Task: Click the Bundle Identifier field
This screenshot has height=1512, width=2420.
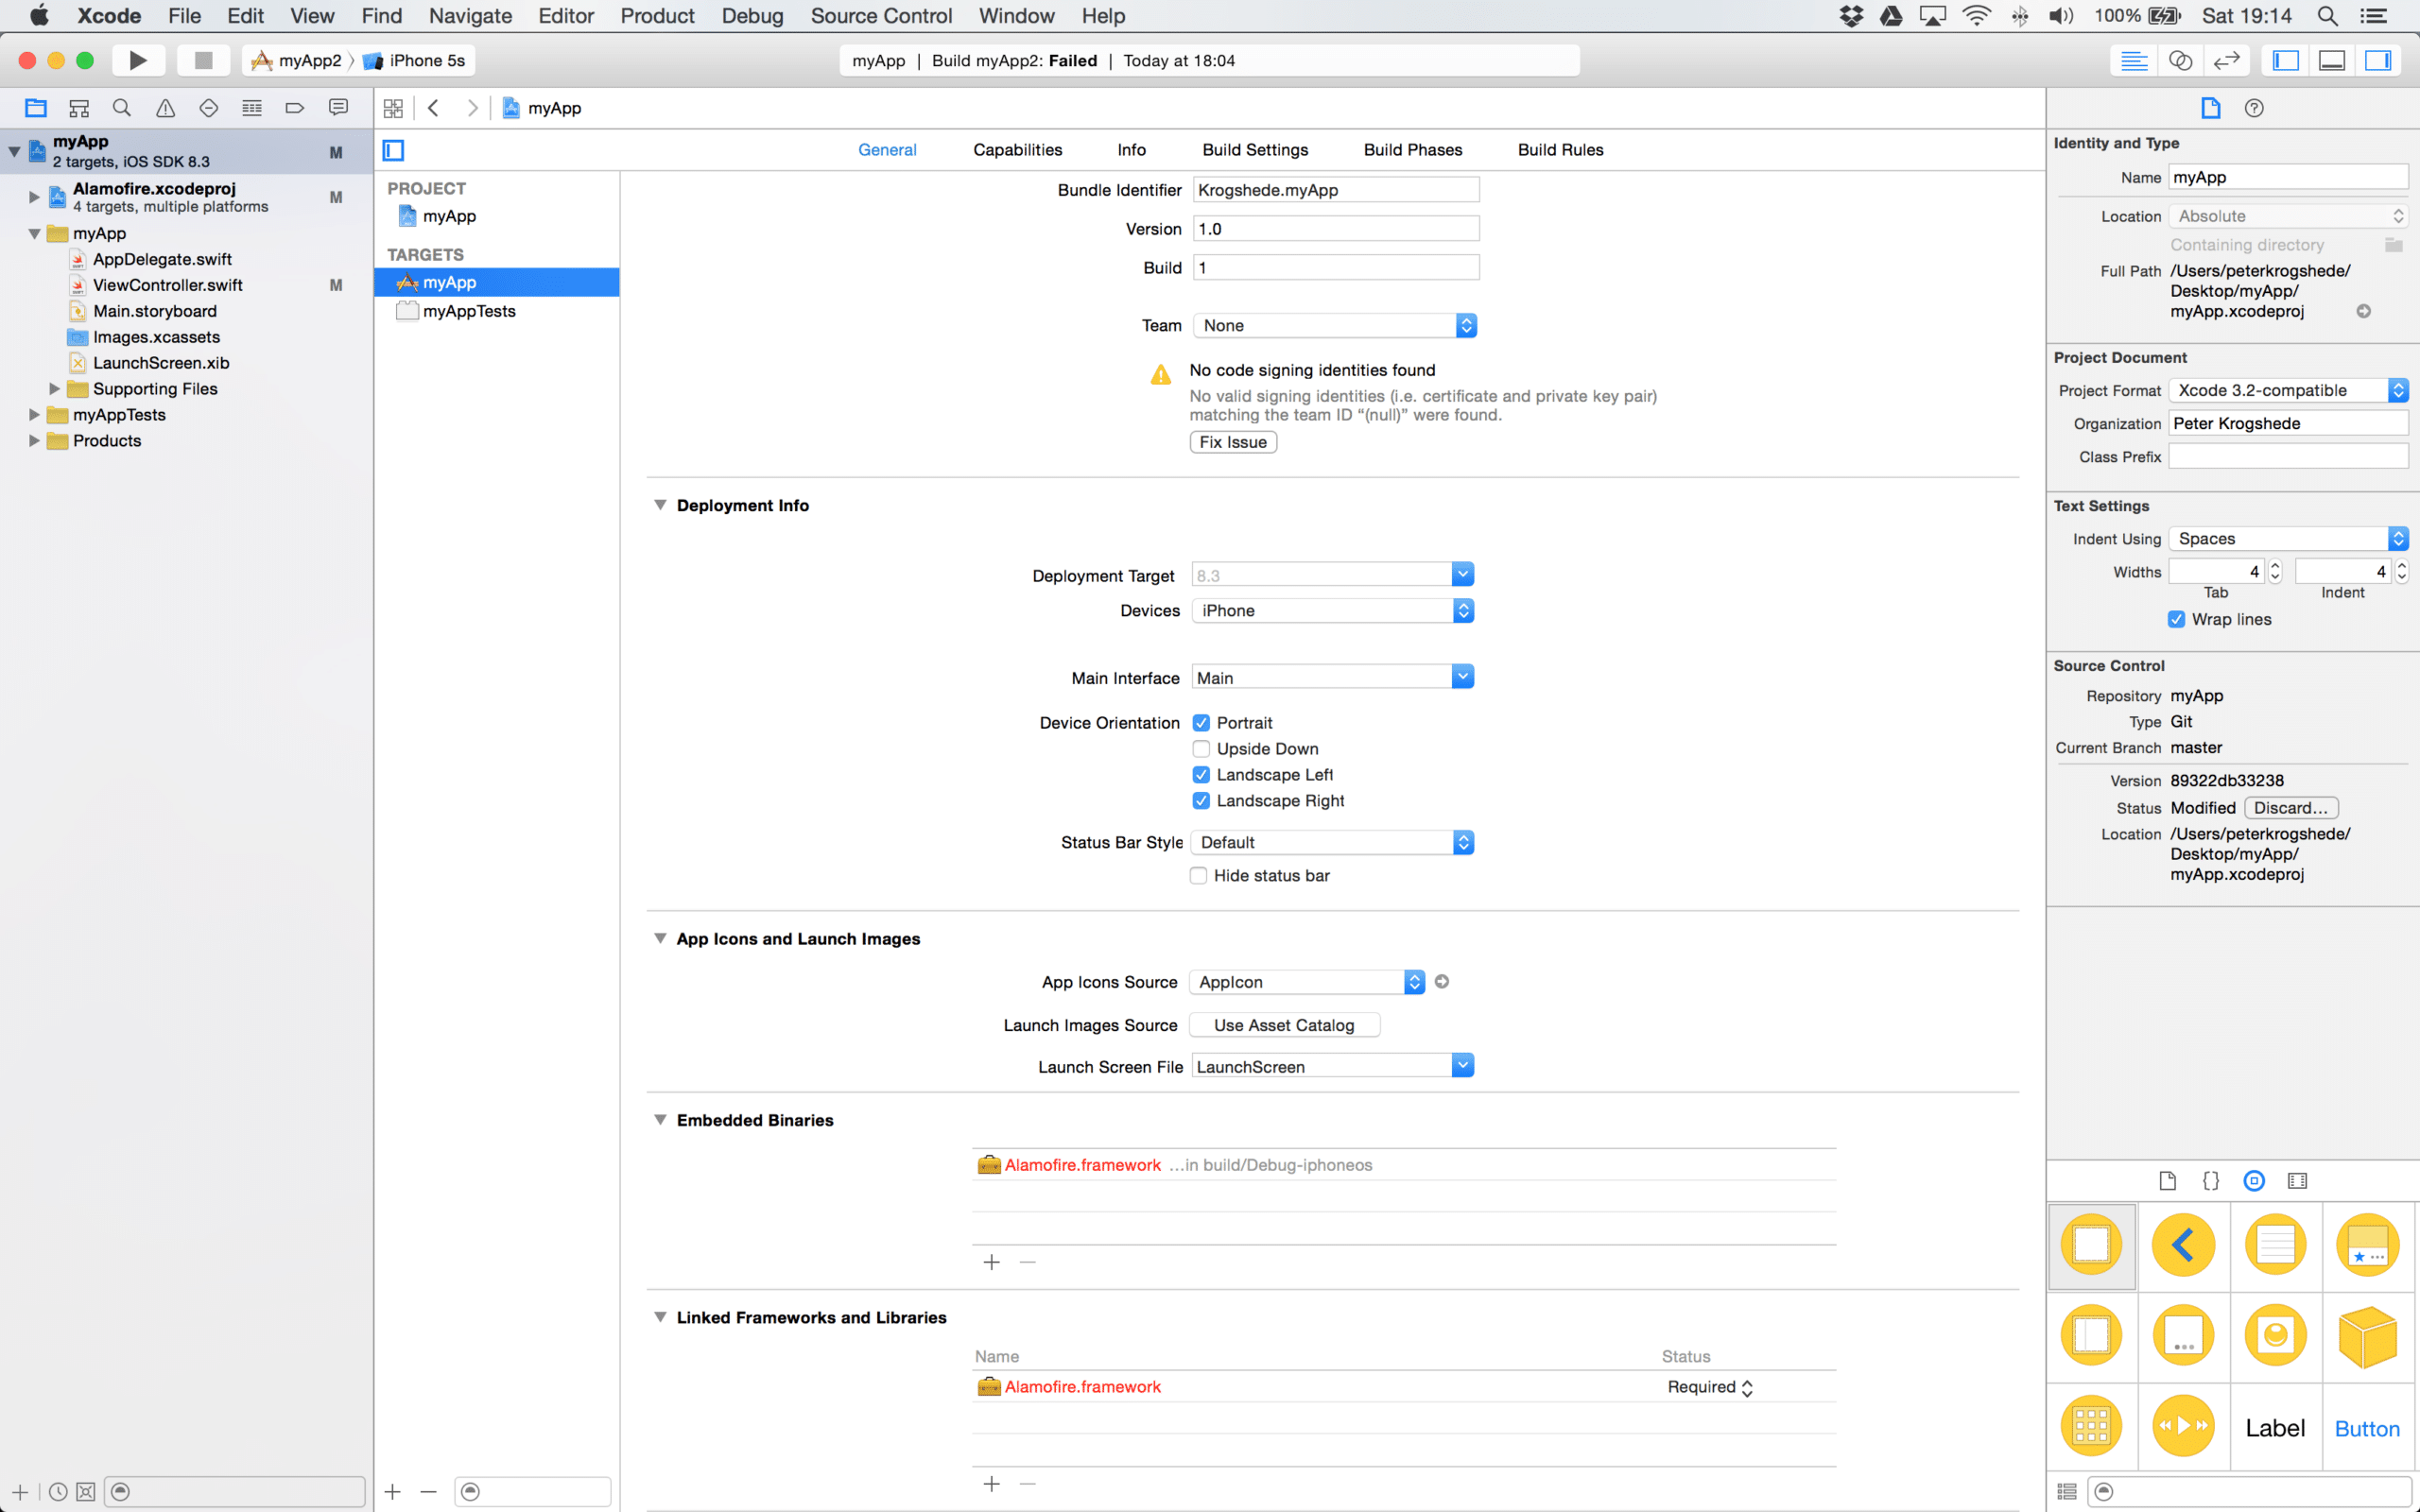Action: tap(1336, 190)
